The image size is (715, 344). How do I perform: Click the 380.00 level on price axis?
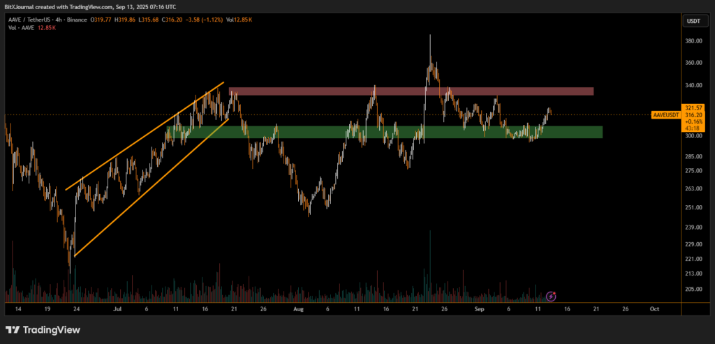[x=693, y=40]
